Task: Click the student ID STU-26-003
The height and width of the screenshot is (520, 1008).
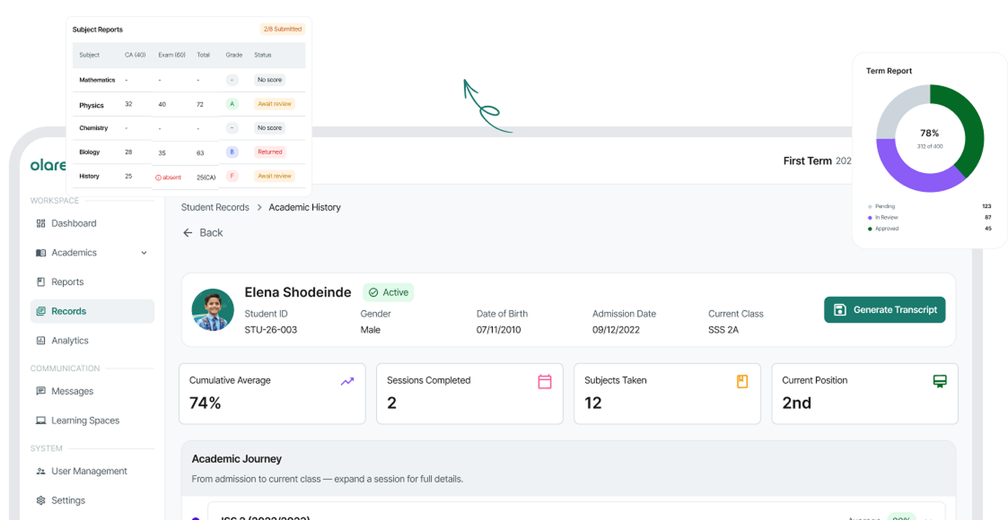Action: click(271, 330)
